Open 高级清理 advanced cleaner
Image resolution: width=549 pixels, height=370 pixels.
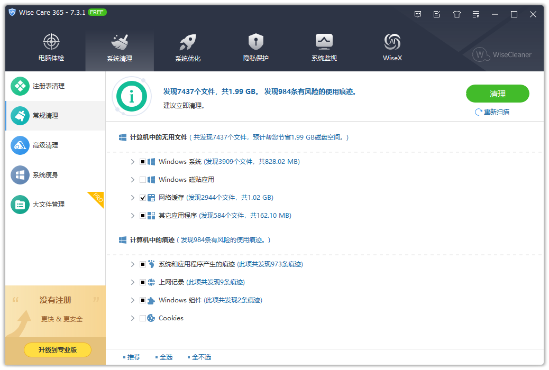(48, 145)
